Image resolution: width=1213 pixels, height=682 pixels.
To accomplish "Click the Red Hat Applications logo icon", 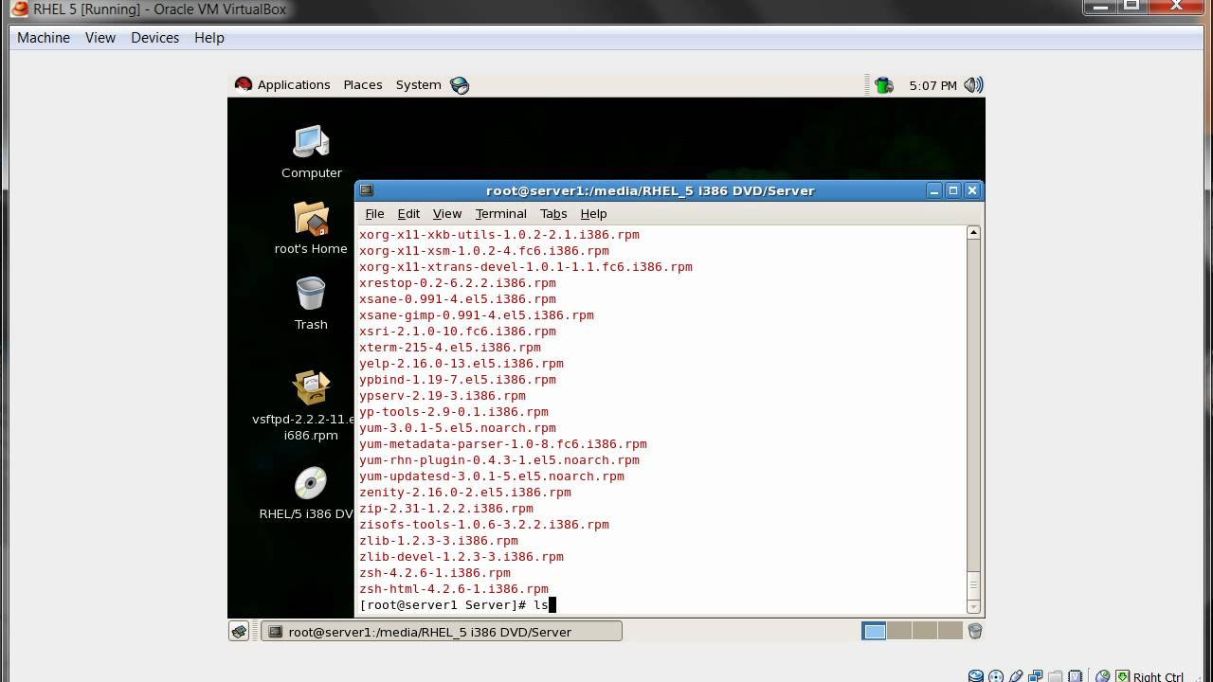I will click(x=244, y=84).
